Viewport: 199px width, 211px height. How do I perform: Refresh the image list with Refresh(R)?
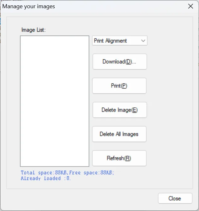[x=119, y=158]
